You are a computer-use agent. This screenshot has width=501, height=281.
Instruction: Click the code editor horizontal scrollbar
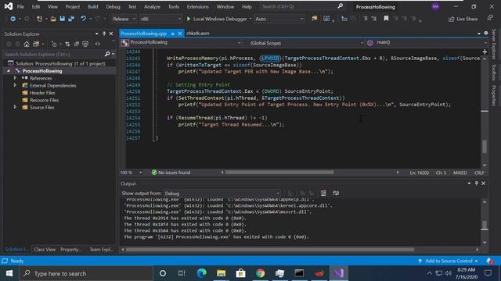coord(279,173)
